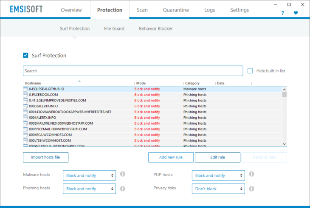Select the Protection tab
This screenshot has width=310, height=208.
110,10
